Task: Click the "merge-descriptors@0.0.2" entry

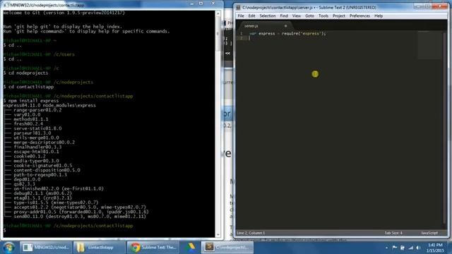Action: point(44,143)
